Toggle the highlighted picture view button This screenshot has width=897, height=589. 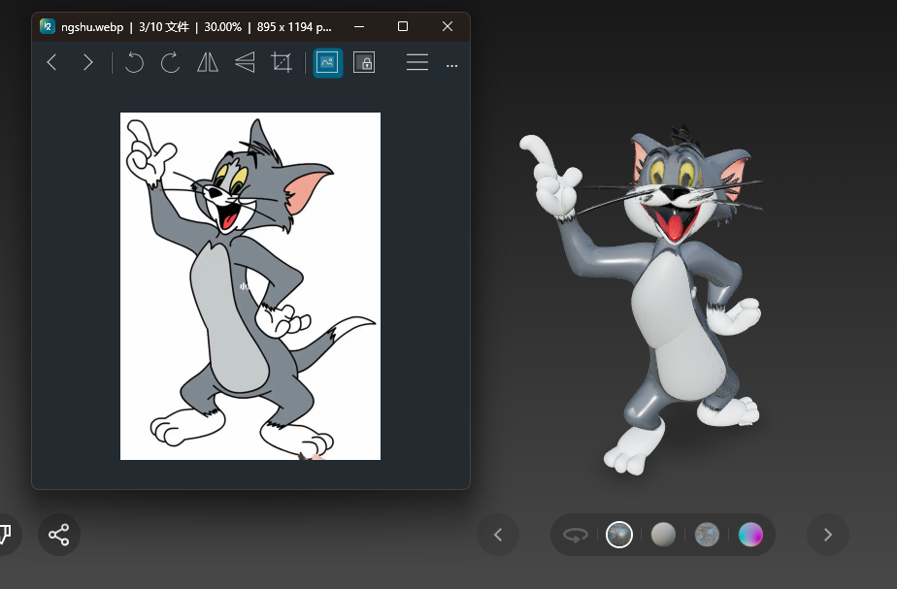pos(328,63)
